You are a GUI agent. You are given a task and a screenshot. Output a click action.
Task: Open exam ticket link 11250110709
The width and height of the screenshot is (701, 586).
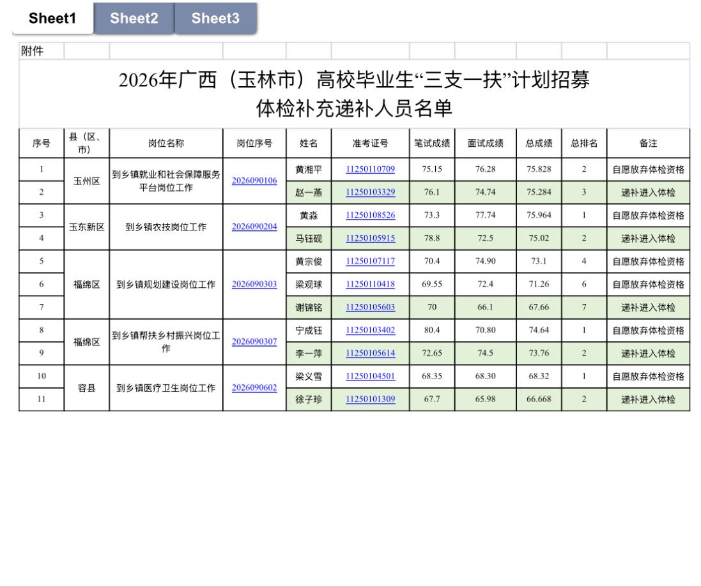(370, 169)
